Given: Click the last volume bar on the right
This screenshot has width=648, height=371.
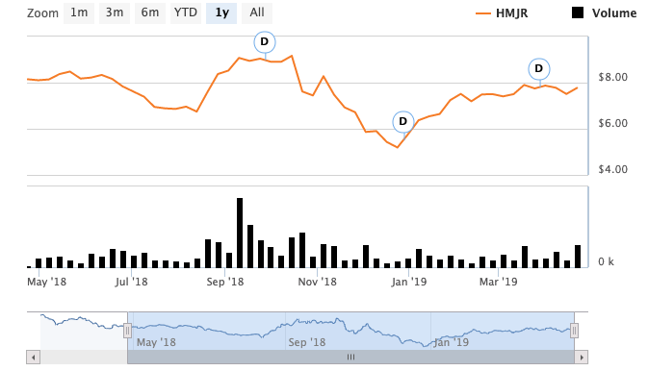Looking at the screenshot, I should coord(578,257).
